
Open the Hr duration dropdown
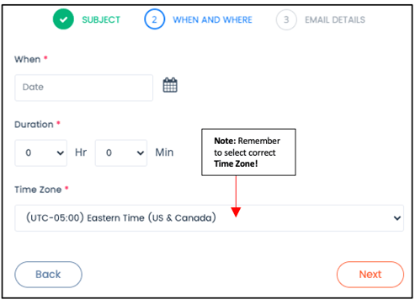pos(41,152)
